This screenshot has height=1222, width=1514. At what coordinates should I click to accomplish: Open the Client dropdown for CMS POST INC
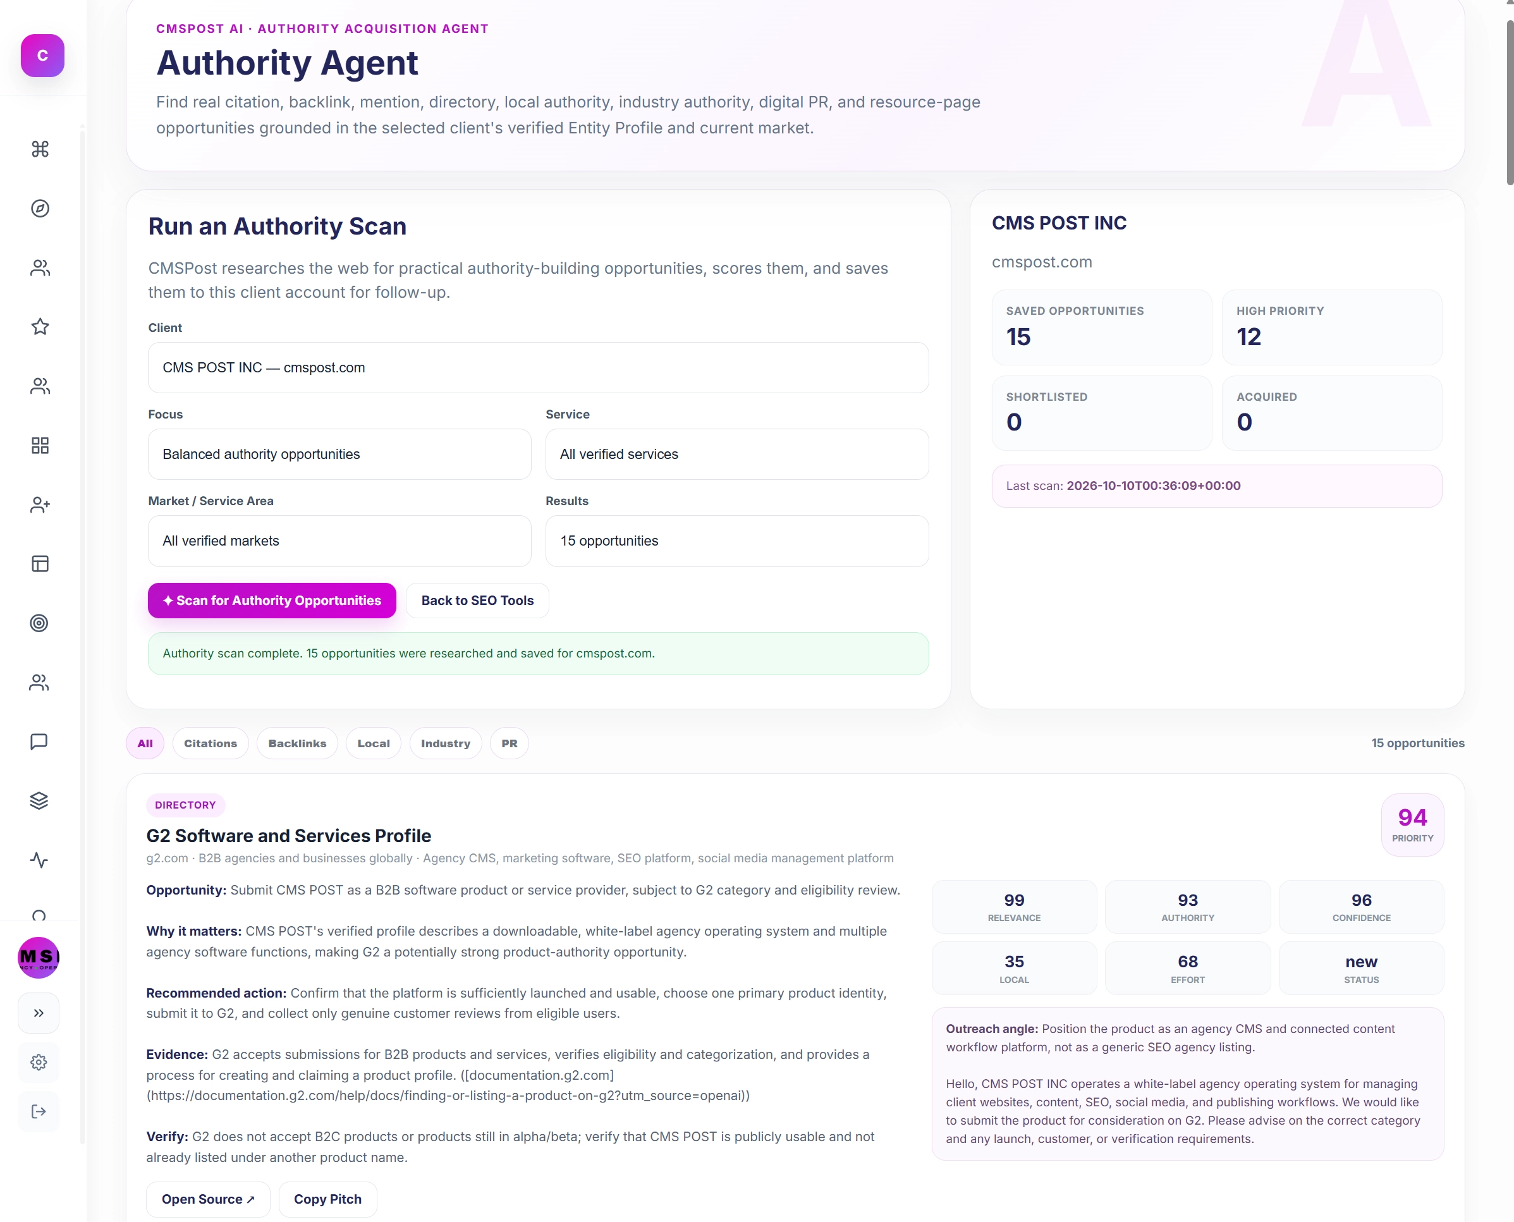pos(538,367)
